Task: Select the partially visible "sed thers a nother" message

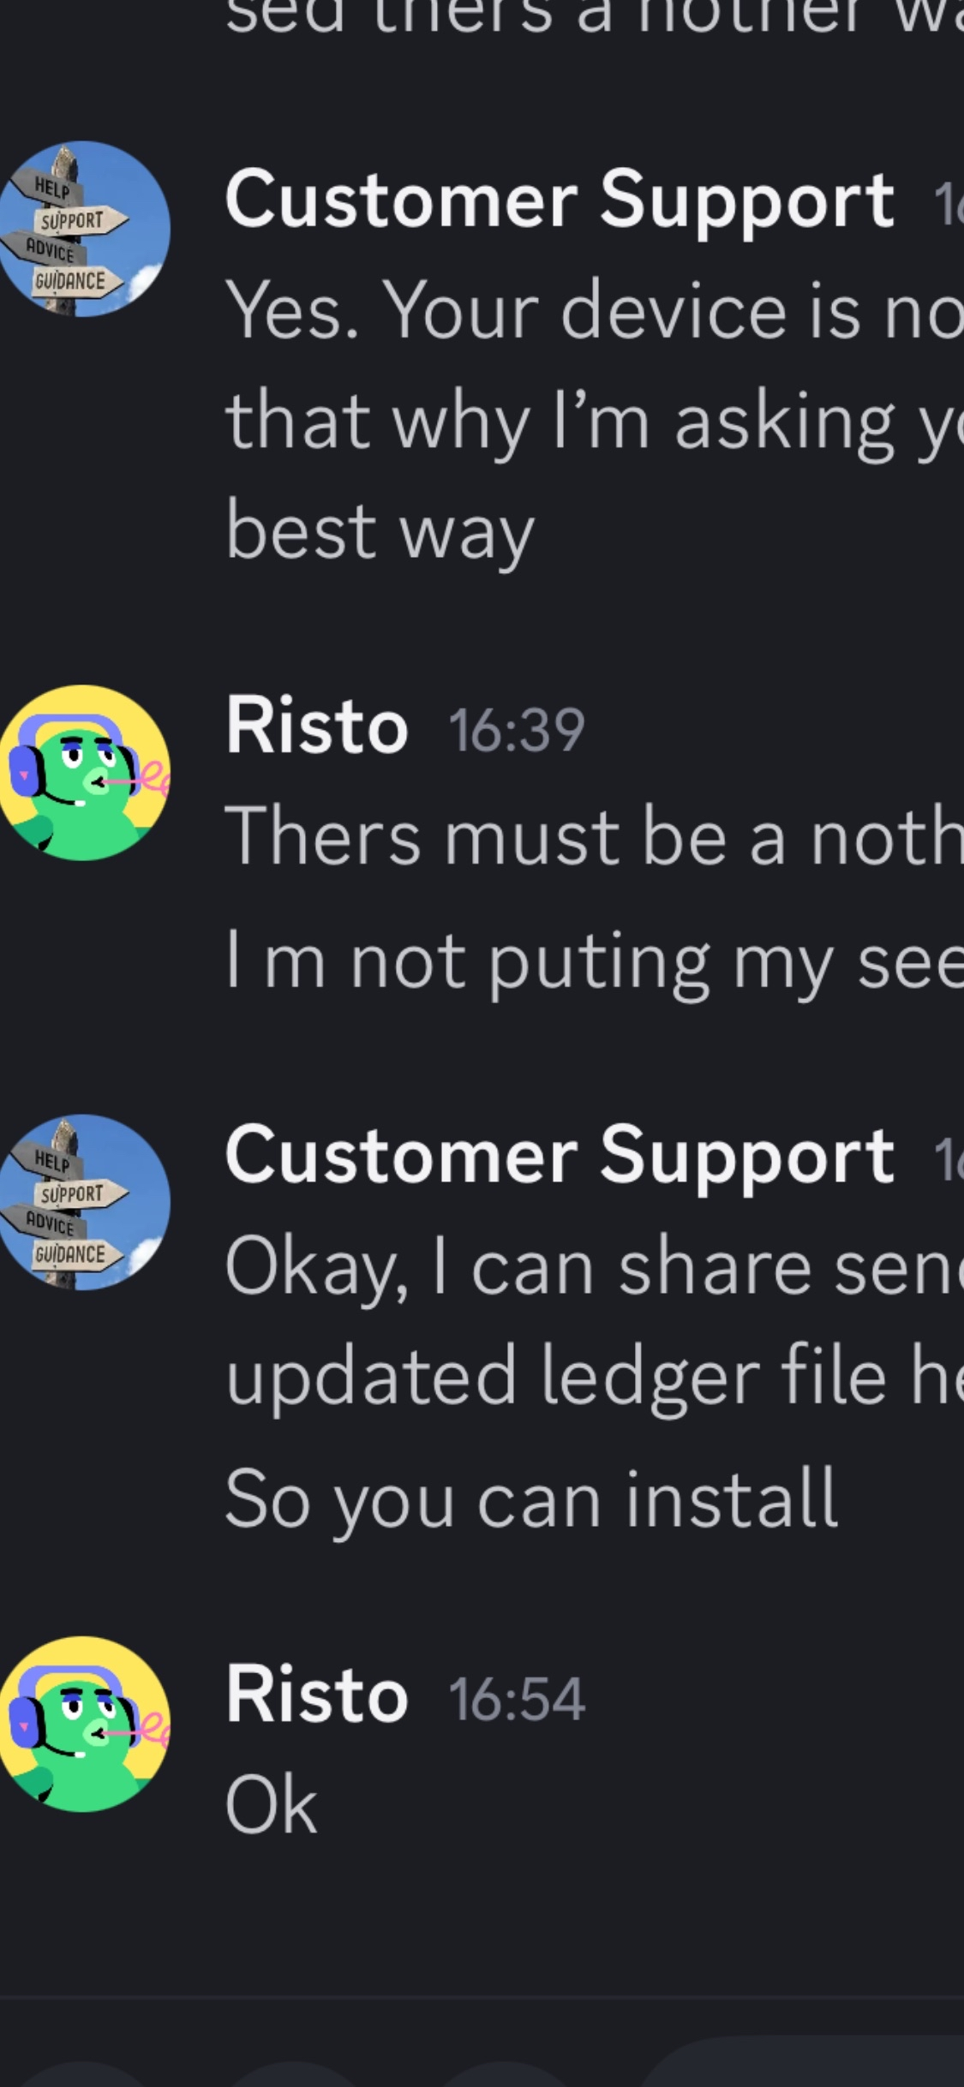Action: 593,17
